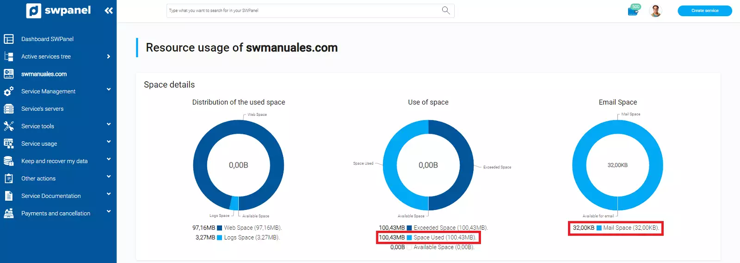Click the Mail Space legend color swatch

coord(599,228)
